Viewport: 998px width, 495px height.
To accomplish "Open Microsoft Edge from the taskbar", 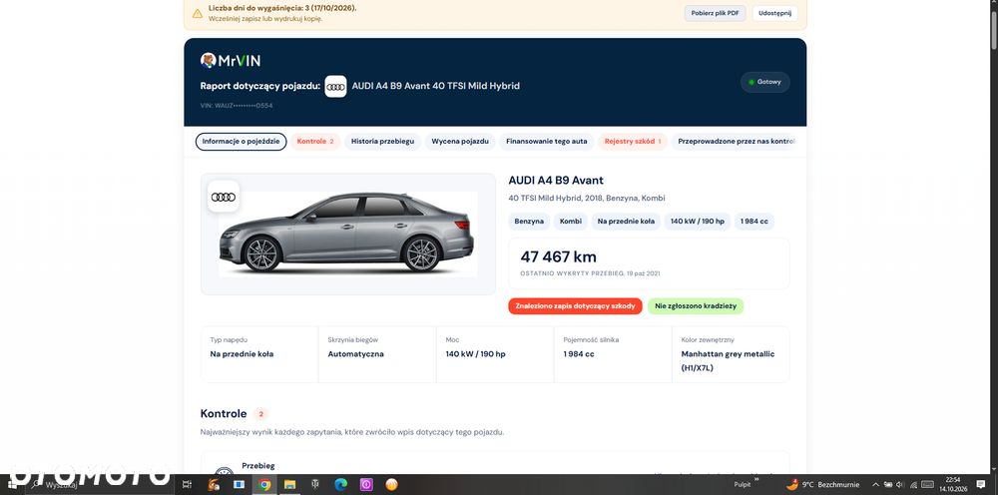I will click(x=340, y=485).
